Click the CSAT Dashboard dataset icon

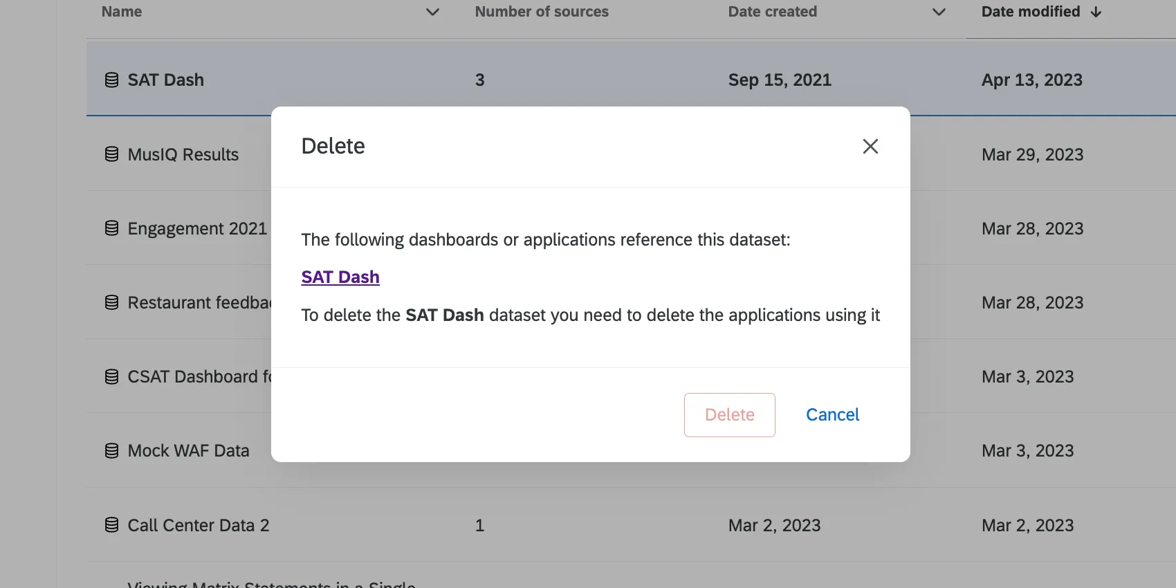[111, 376]
